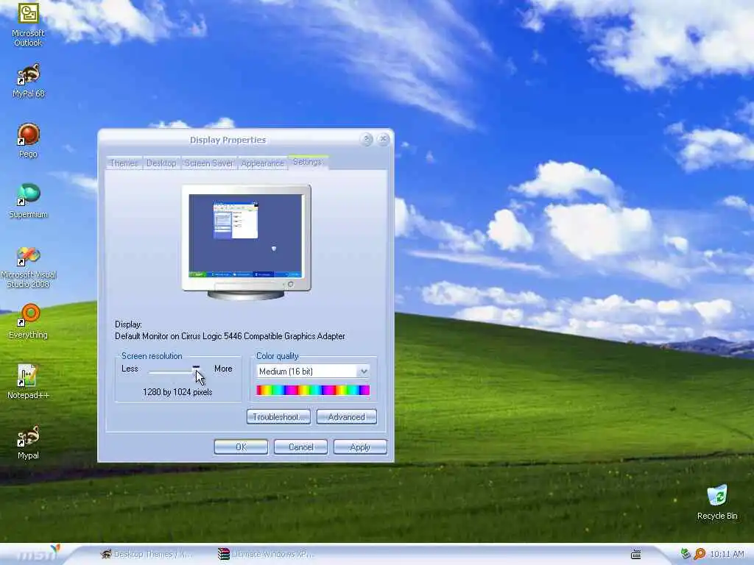Switch to Ultimate Windows XP taskbar item
The width and height of the screenshot is (754, 565).
click(265, 554)
